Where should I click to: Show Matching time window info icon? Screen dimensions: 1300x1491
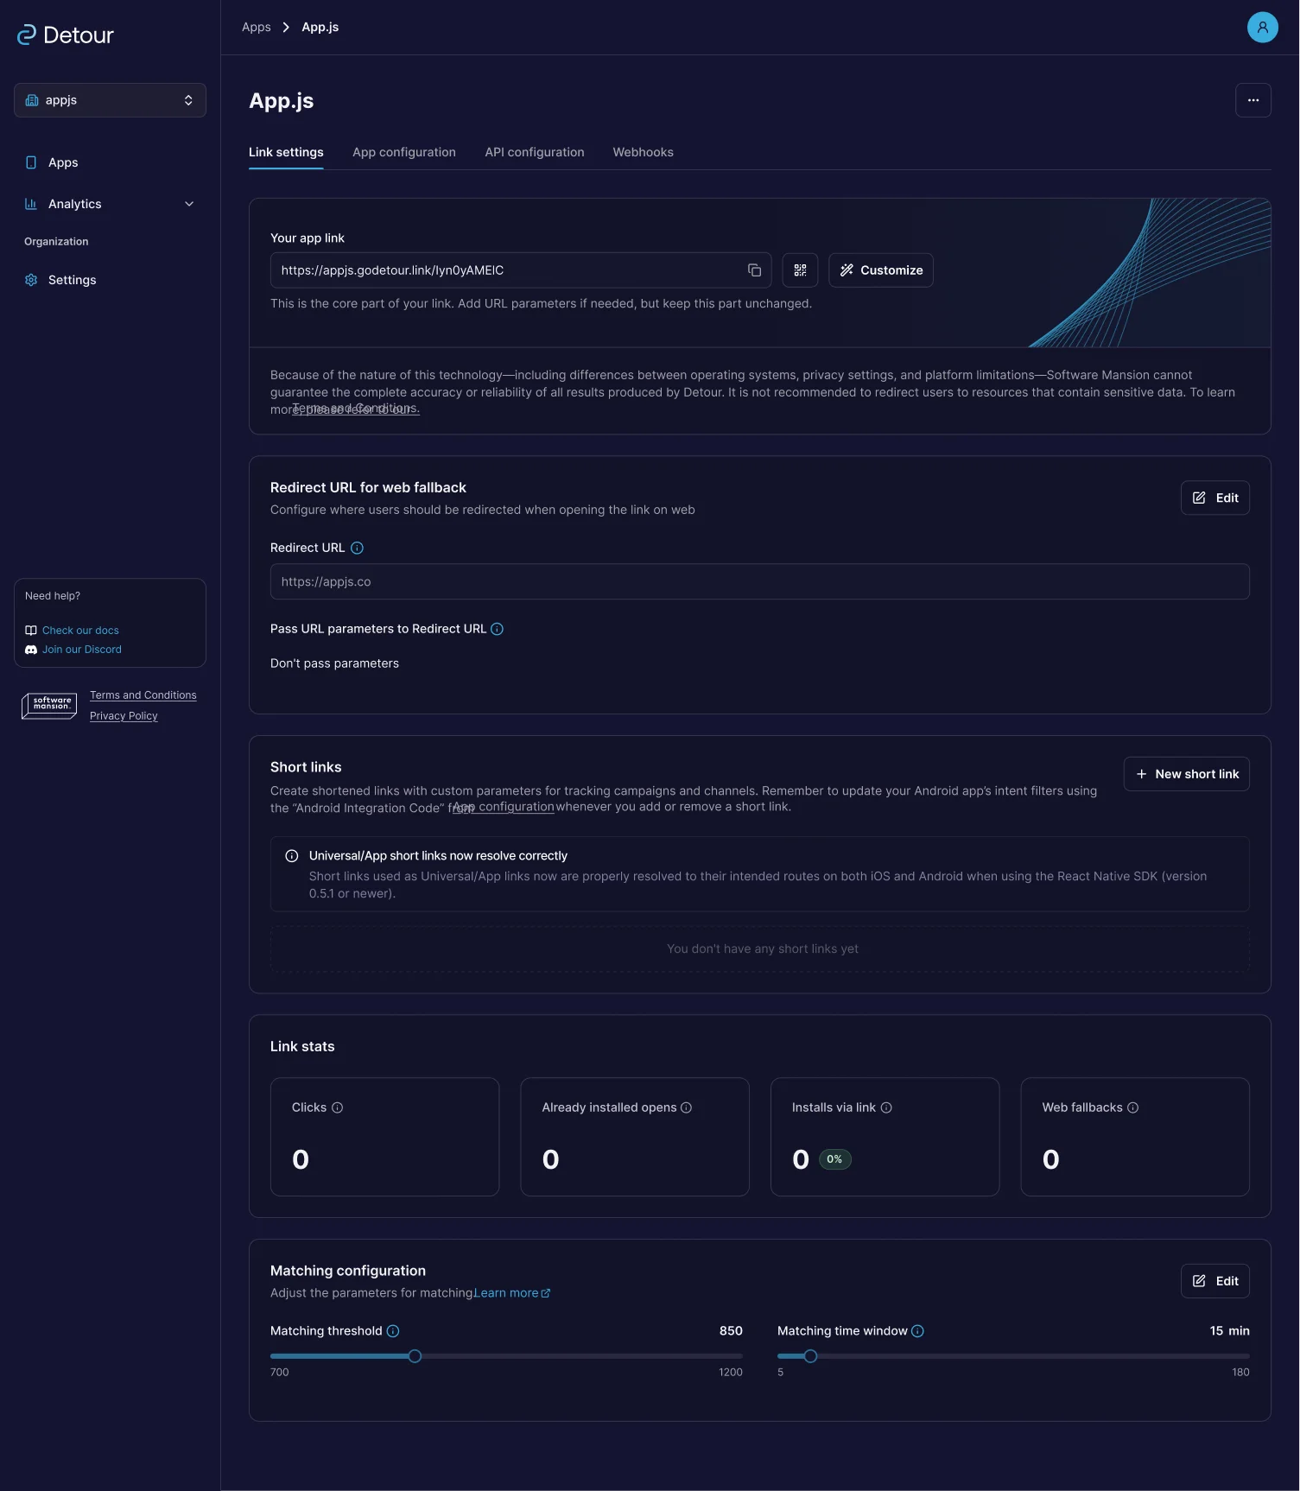click(917, 1331)
